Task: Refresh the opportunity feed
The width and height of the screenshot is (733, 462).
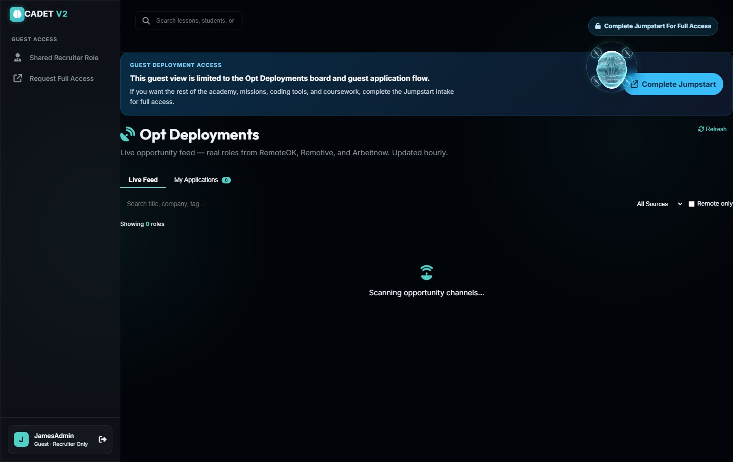Action: (x=712, y=129)
